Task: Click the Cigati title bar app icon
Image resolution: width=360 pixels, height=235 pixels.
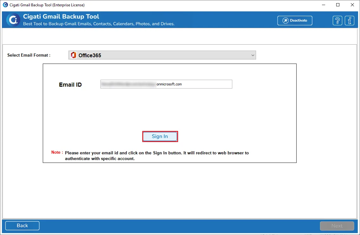Action: (x=5, y=5)
